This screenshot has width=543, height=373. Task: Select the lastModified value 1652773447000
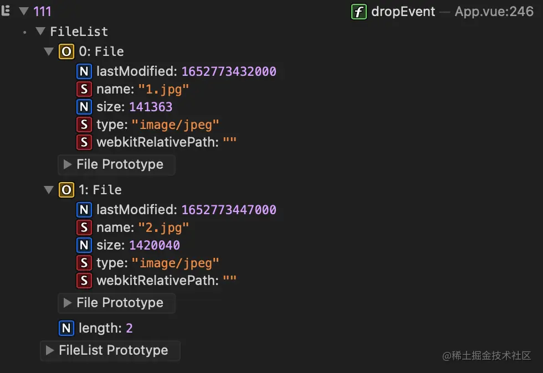(x=228, y=210)
